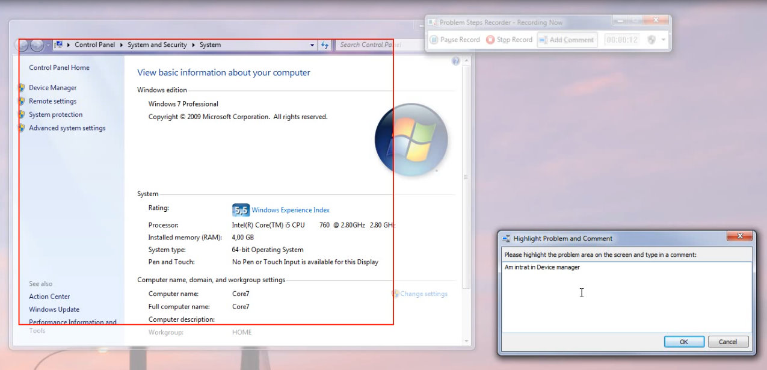The image size is (767, 370).
Task: Open Remote settings link
Action: pos(52,101)
